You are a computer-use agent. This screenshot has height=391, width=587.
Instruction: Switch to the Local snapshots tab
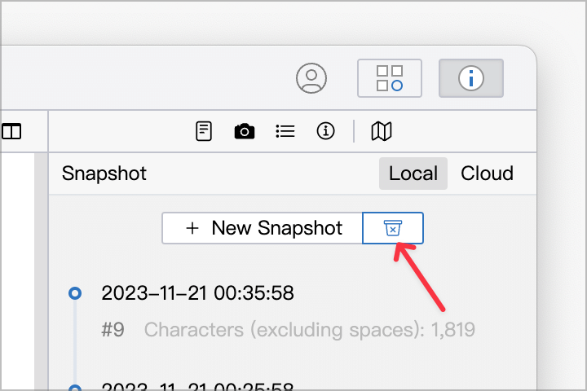pos(413,174)
